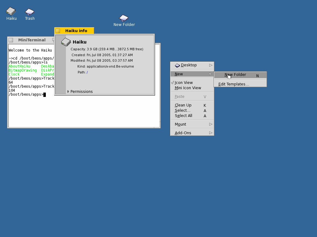Choose New Folder from submenu
The height and width of the screenshot is (237, 317).
pos(240,75)
